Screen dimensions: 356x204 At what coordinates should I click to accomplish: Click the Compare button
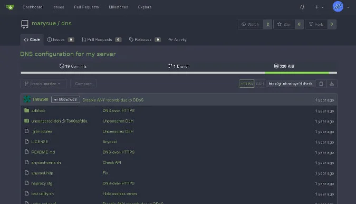point(83,84)
